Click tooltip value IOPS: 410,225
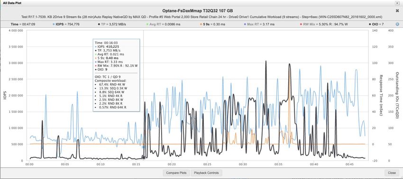This screenshot has height=179, width=403. [108, 47]
